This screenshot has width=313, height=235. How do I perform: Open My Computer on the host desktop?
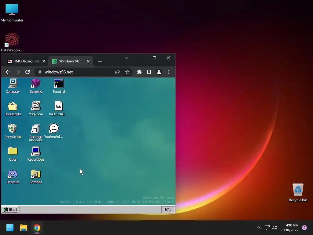coord(12,13)
